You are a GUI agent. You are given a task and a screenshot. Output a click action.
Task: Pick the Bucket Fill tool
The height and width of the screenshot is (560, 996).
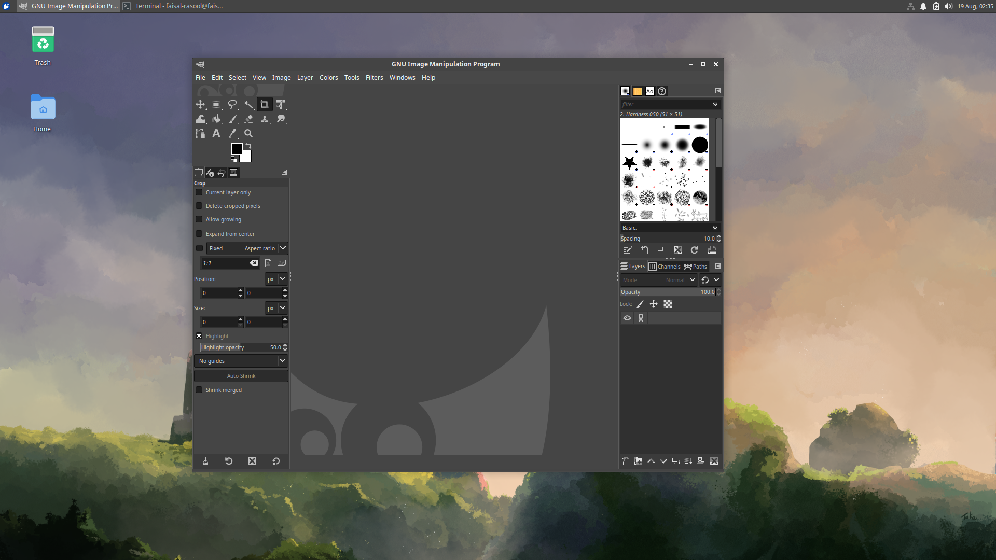(216, 119)
